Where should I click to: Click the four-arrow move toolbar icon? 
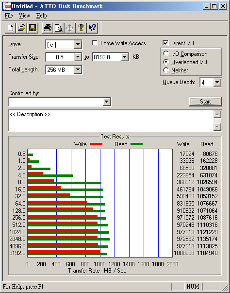pos(70,28)
